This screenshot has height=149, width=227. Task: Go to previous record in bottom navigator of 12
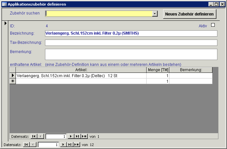point(33,144)
